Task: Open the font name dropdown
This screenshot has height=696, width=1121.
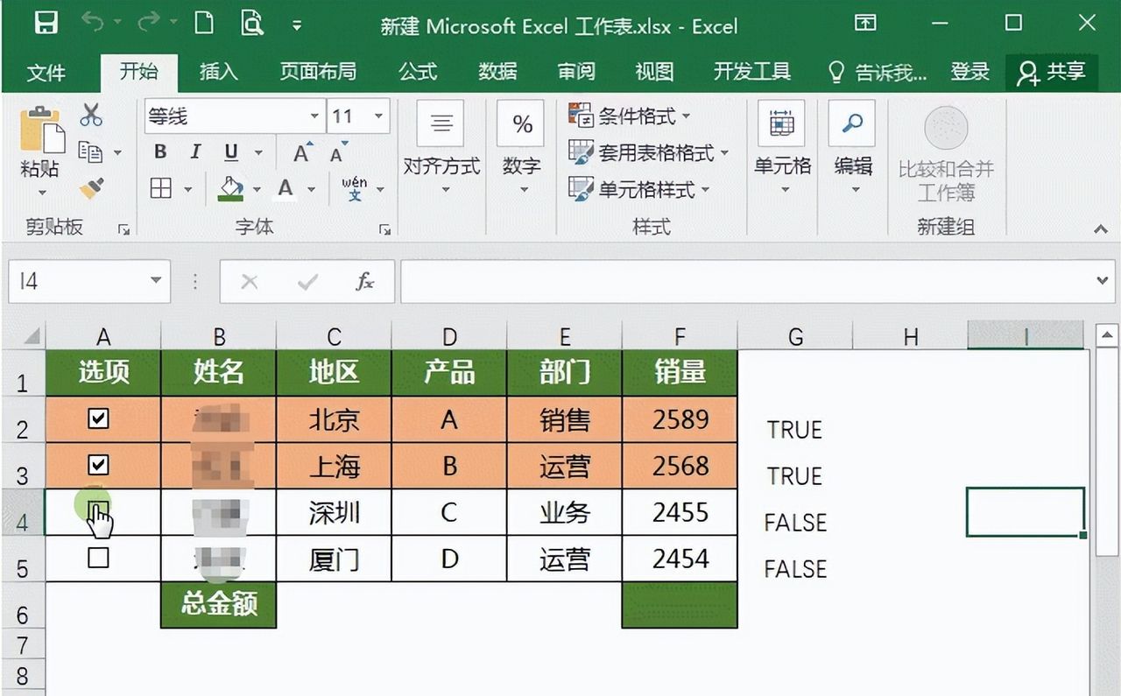Action: [x=314, y=115]
